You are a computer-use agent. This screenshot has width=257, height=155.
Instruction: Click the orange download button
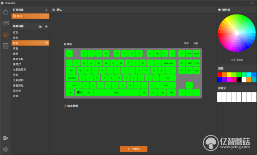tap(133, 149)
